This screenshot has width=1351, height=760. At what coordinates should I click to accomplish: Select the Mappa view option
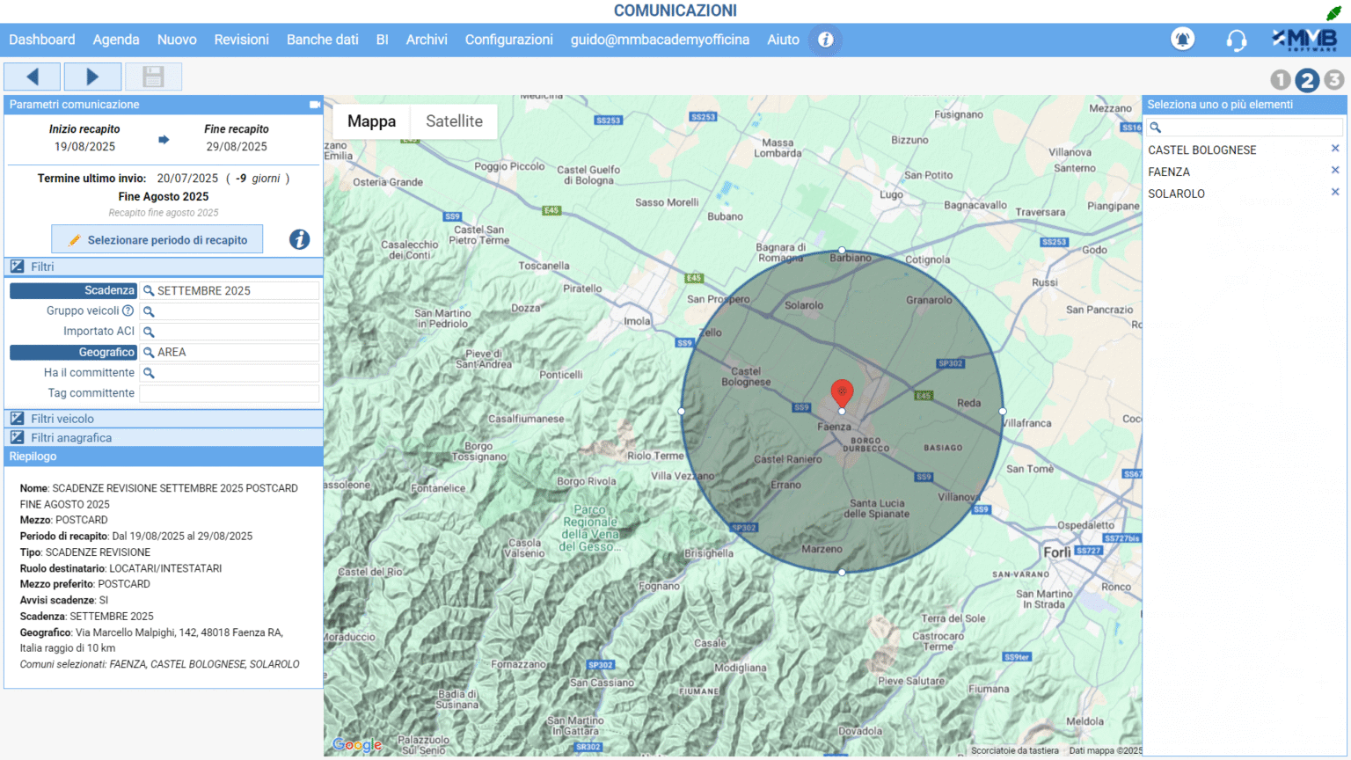tap(371, 121)
